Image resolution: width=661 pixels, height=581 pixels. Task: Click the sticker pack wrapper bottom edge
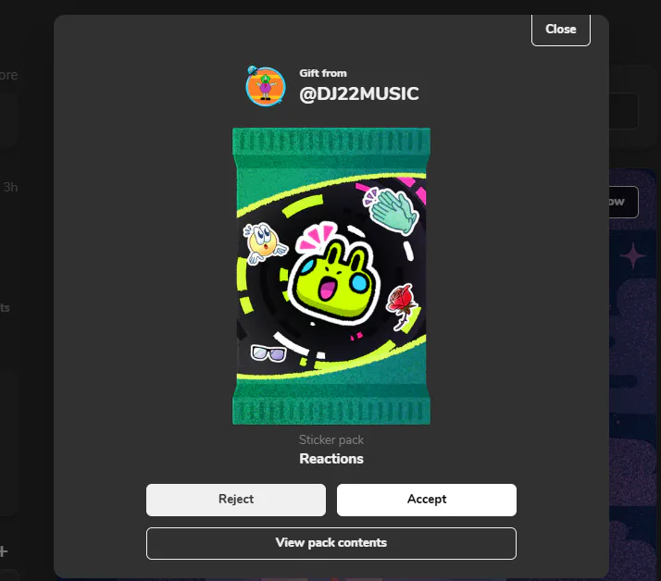click(x=331, y=411)
